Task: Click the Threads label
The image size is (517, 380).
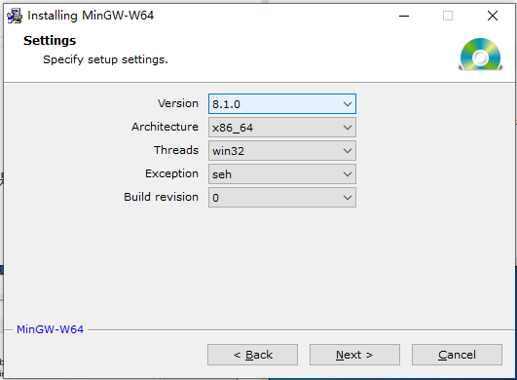Action: (176, 150)
